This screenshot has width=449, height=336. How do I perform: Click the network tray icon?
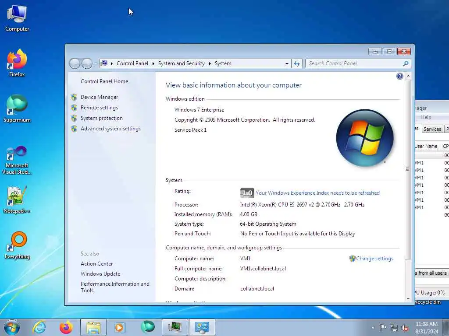click(x=394, y=328)
